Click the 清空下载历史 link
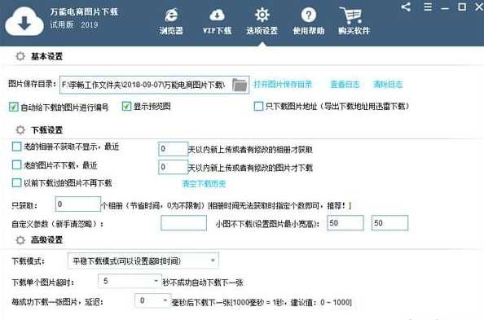The width and height of the screenshot is (484, 320). (x=204, y=184)
